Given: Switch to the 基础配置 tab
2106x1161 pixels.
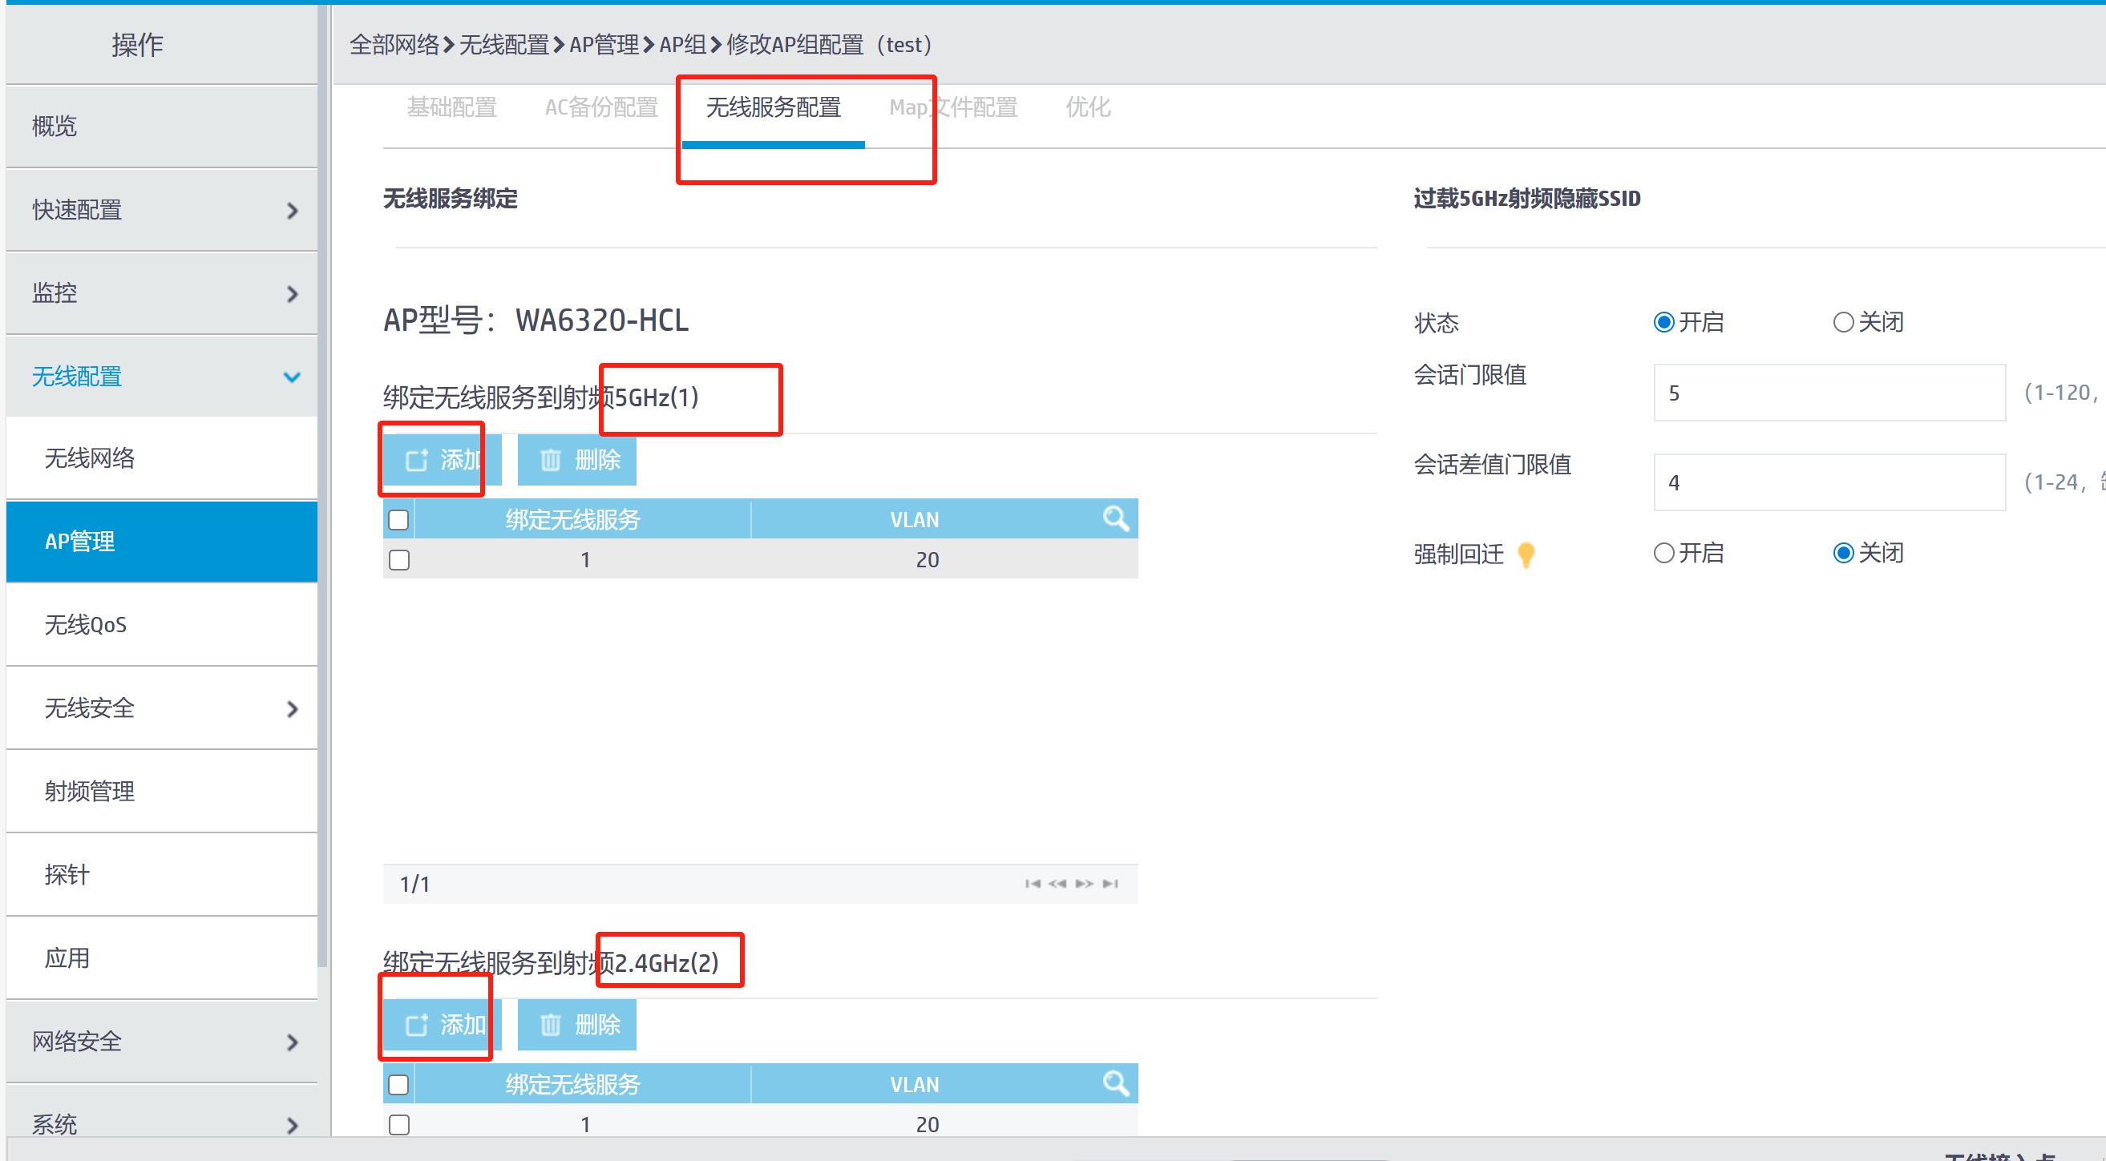Looking at the screenshot, I should (x=451, y=107).
